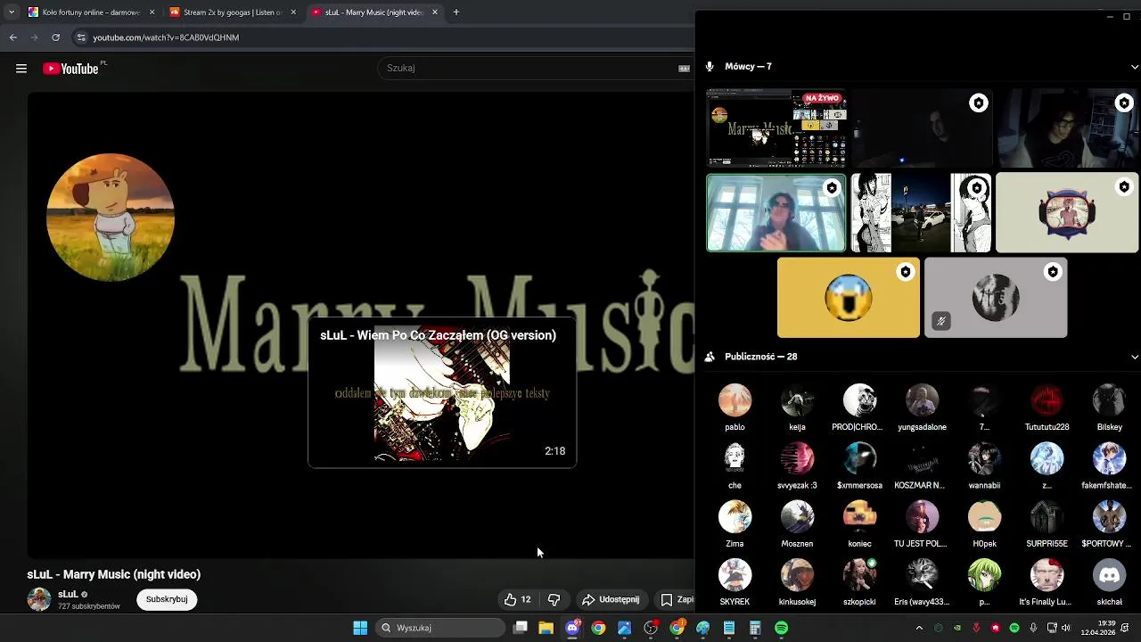The image size is (1141, 642).
Task: Click the Chrome back arrow
Action: [x=13, y=37]
